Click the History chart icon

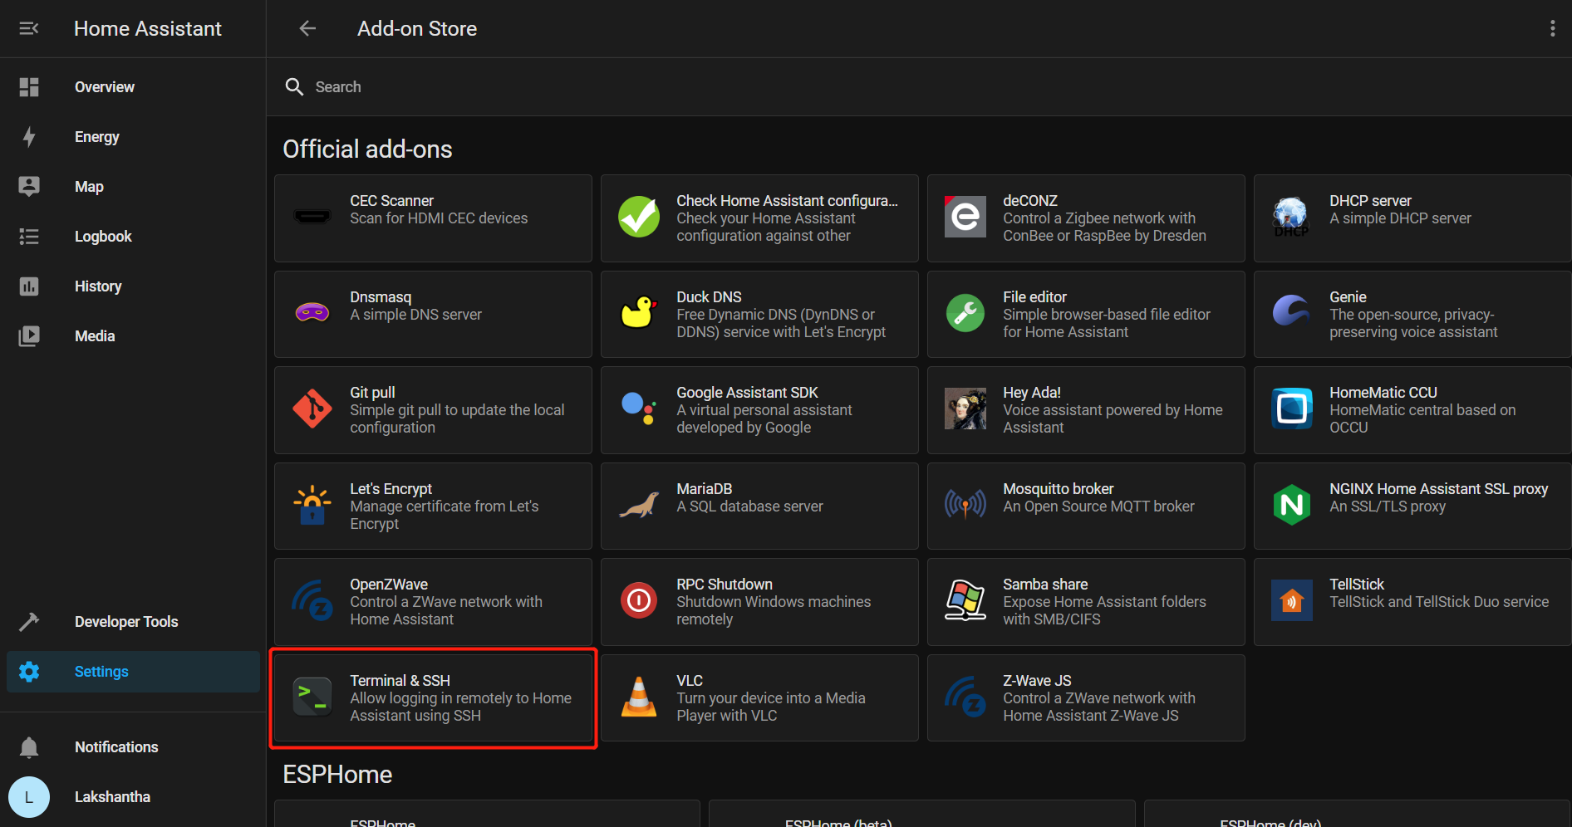(x=29, y=286)
